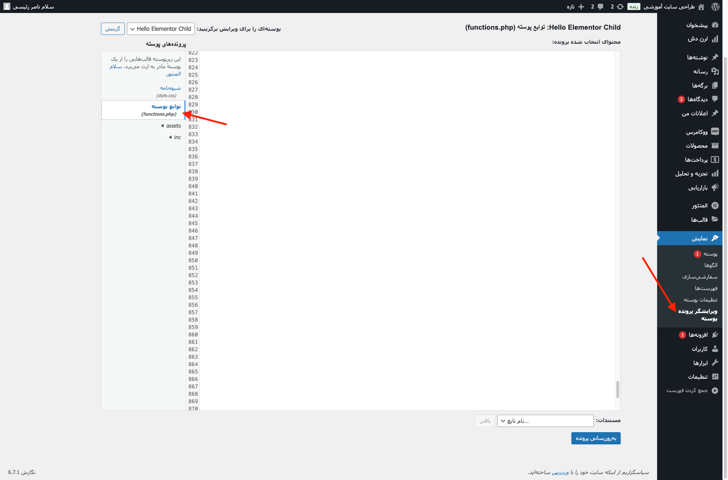Open the نام تابع function dropdown
728x480 pixels.
pyautogui.click(x=545, y=421)
